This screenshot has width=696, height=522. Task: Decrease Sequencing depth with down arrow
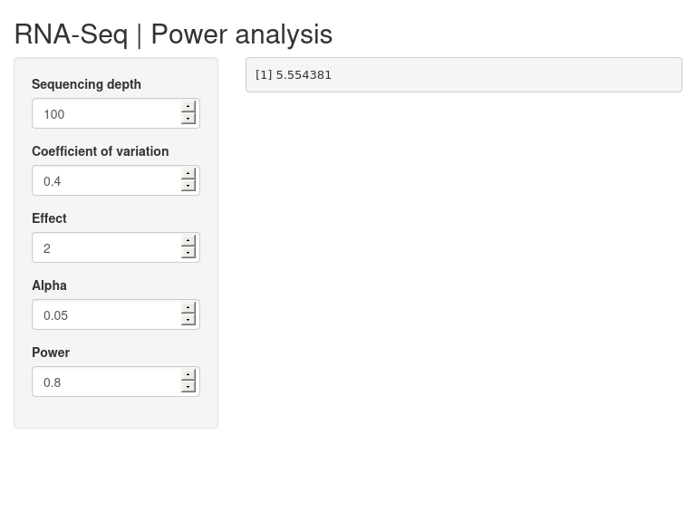point(188,119)
